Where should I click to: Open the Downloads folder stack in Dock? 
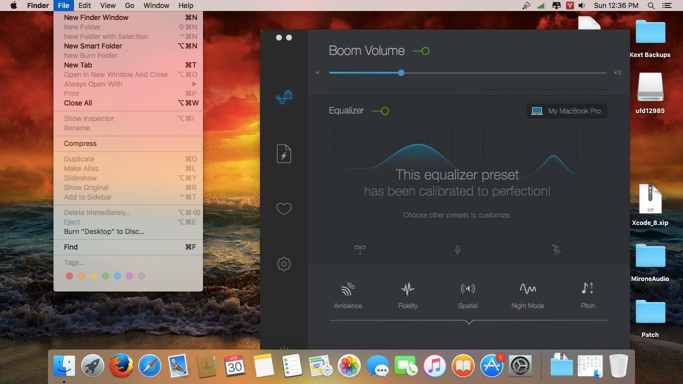click(x=561, y=366)
